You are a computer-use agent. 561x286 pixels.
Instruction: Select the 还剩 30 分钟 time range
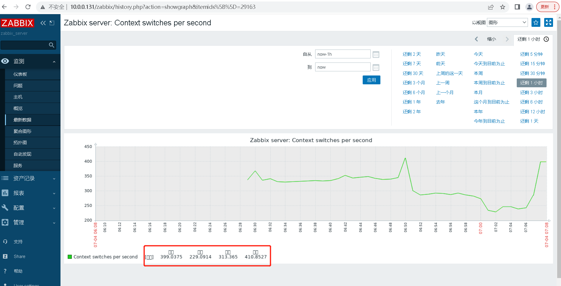click(532, 73)
